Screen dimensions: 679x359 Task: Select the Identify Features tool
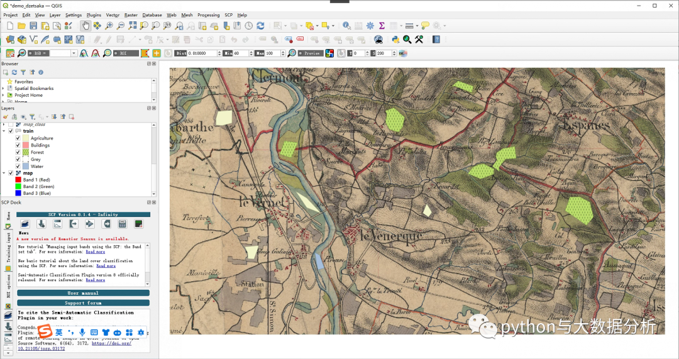(346, 26)
